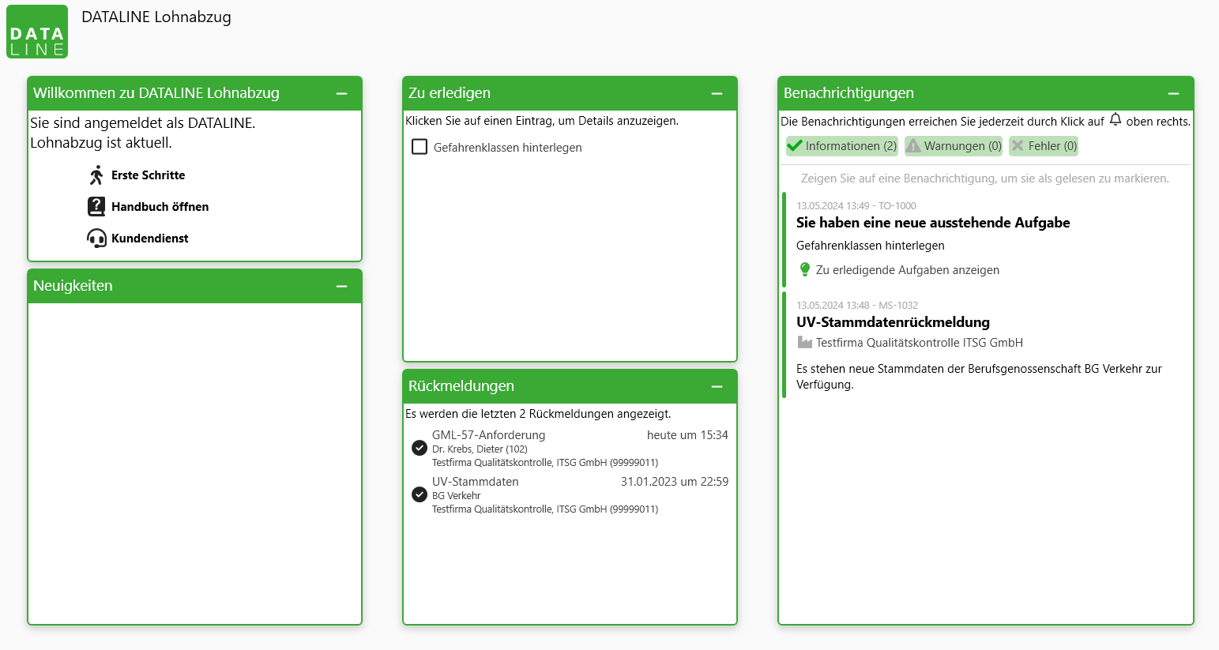Image resolution: width=1219 pixels, height=650 pixels.
Task: Collapse the Zu erledigen panel
Action: pos(717,93)
